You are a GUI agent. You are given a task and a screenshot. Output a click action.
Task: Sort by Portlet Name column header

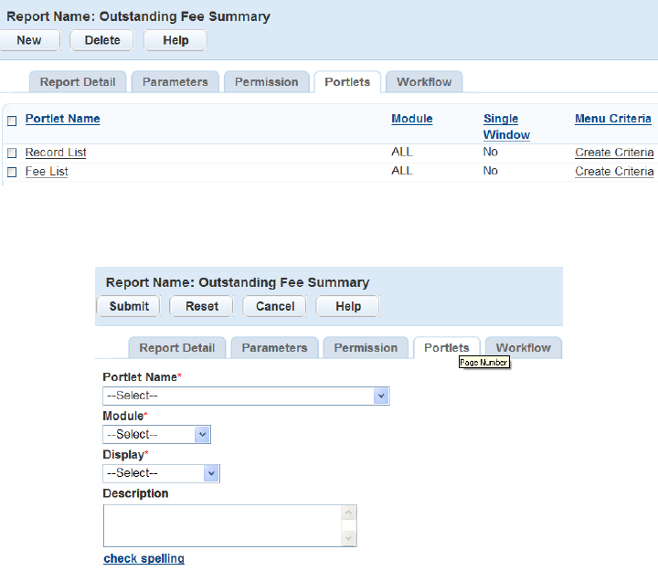(x=62, y=119)
